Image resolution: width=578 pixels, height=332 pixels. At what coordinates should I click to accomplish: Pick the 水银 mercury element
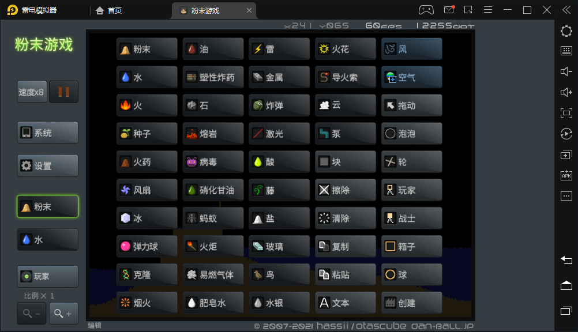tap(279, 303)
